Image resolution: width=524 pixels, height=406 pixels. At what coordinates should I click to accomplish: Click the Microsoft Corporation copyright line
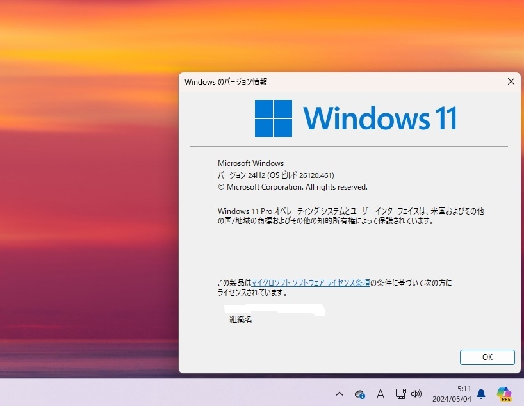point(293,187)
